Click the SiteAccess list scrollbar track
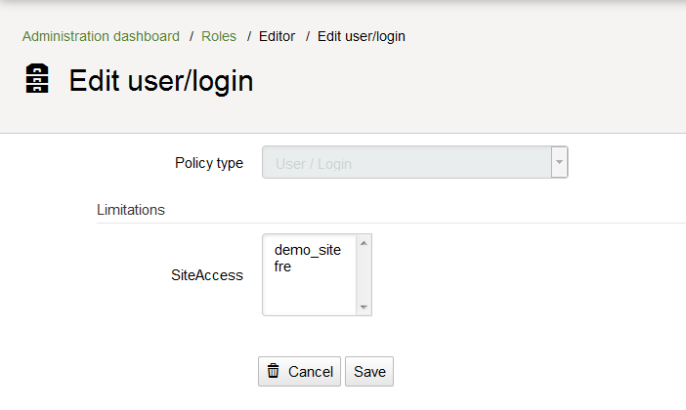686x410 pixels. click(364, 275)
